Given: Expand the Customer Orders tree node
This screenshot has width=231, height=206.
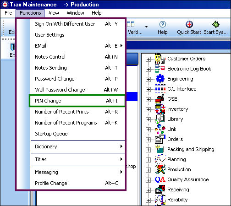Looking at the screenshot, I should [148, 59].
